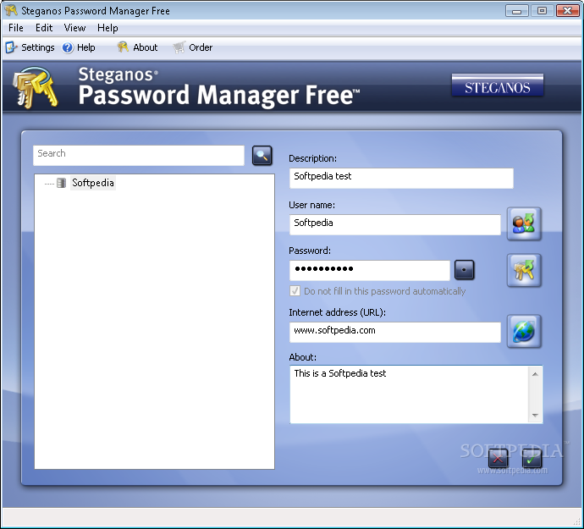Click the Help toolbar button
This screenshot has height=529, width=584.
click(79, 47)
